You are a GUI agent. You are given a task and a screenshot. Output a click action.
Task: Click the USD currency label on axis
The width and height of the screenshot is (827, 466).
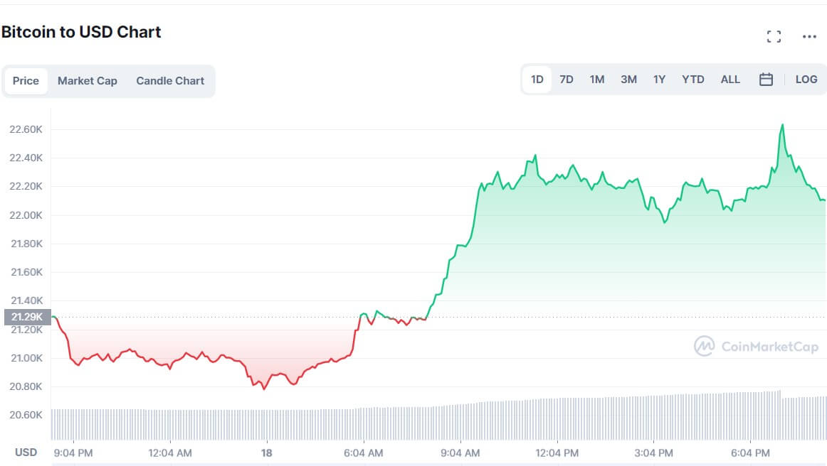click(x=26, y=453)
